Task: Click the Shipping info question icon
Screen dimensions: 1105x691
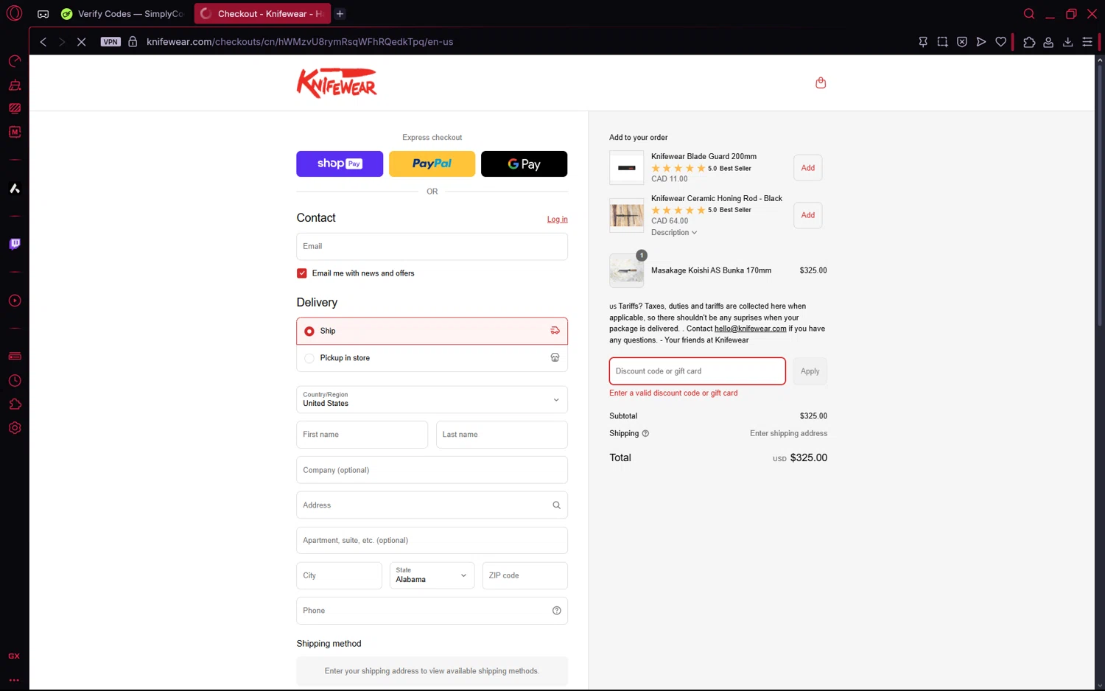Action: [645, 433]
